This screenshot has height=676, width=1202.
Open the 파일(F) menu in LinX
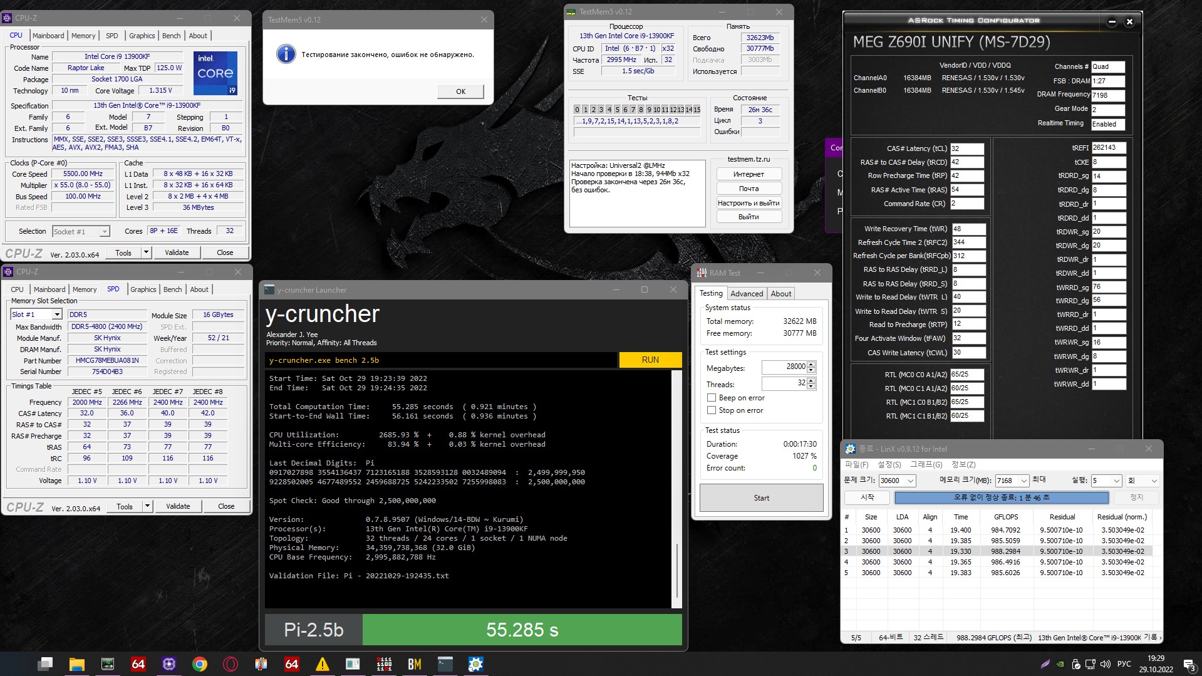coord(856,464)
